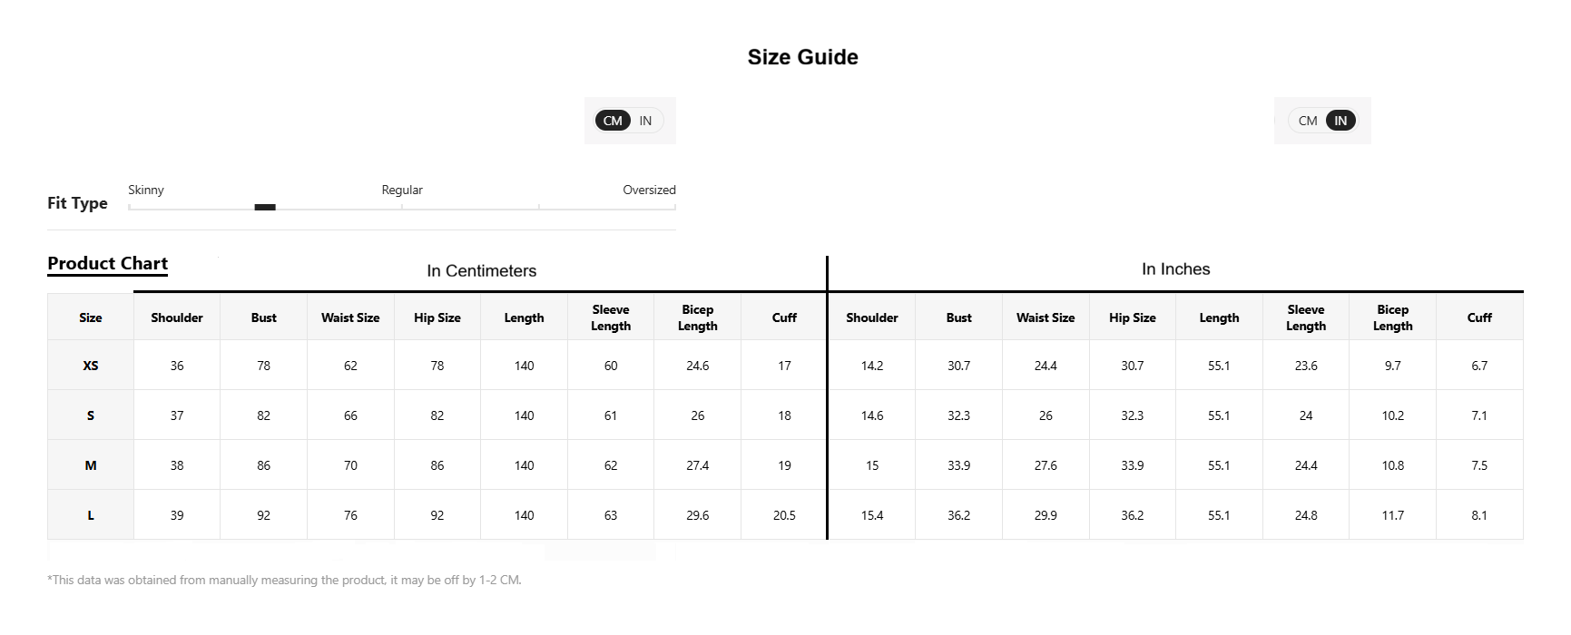Image resolution: width=1571 pixels, height=635 pixels.
Task: Click the centimeters Waist Size column header
Action: click(x=350, y=317)
